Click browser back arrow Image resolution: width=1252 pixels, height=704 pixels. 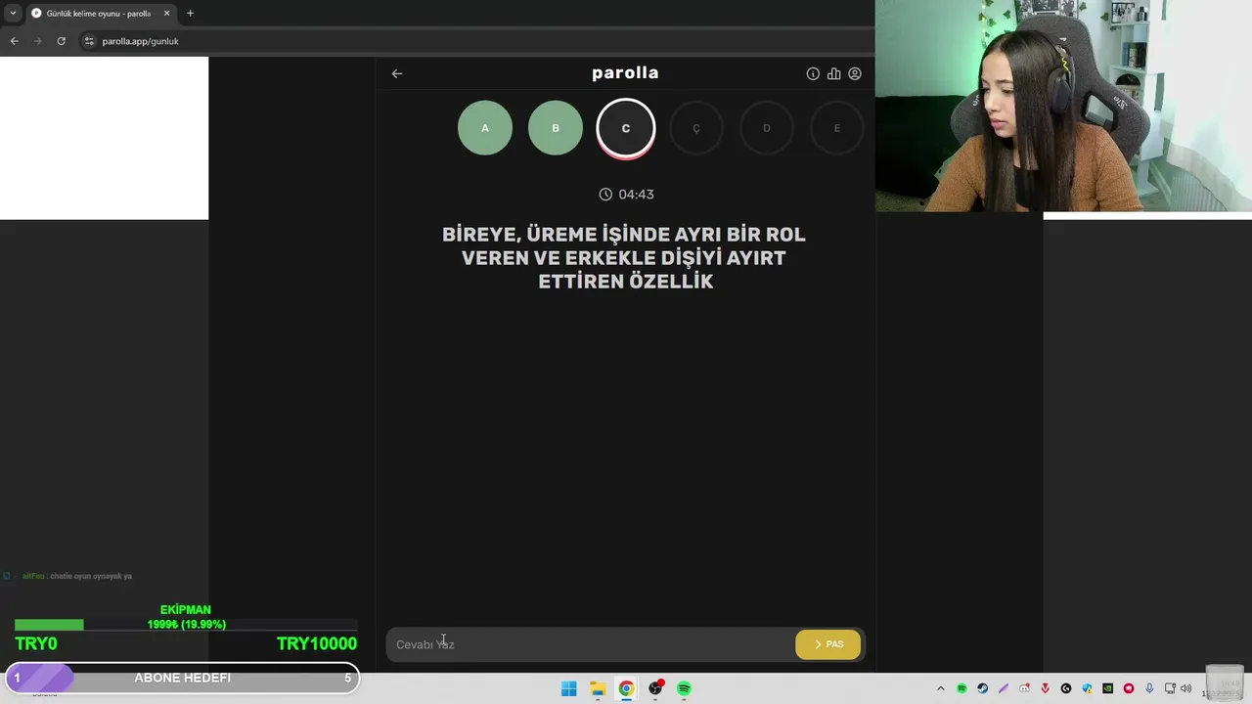pyautogui.click(x=15, y=41)
